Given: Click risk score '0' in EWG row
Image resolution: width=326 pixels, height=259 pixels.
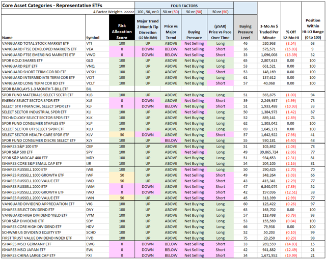Looking at the screenshot, I should [x=122, y=244].
